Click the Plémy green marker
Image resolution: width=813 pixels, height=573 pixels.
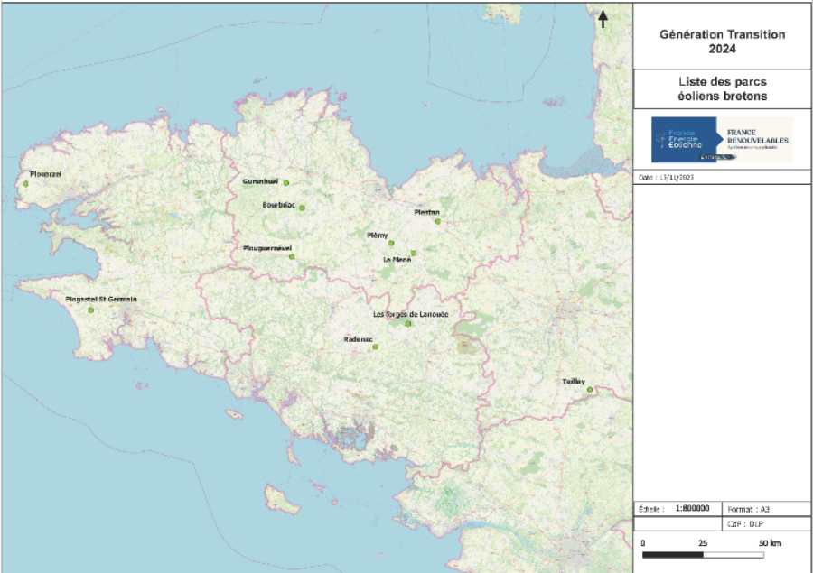click(x=391, y=243)
